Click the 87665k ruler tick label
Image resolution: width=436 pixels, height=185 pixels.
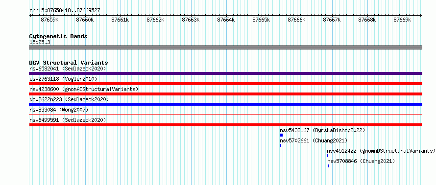262,20
